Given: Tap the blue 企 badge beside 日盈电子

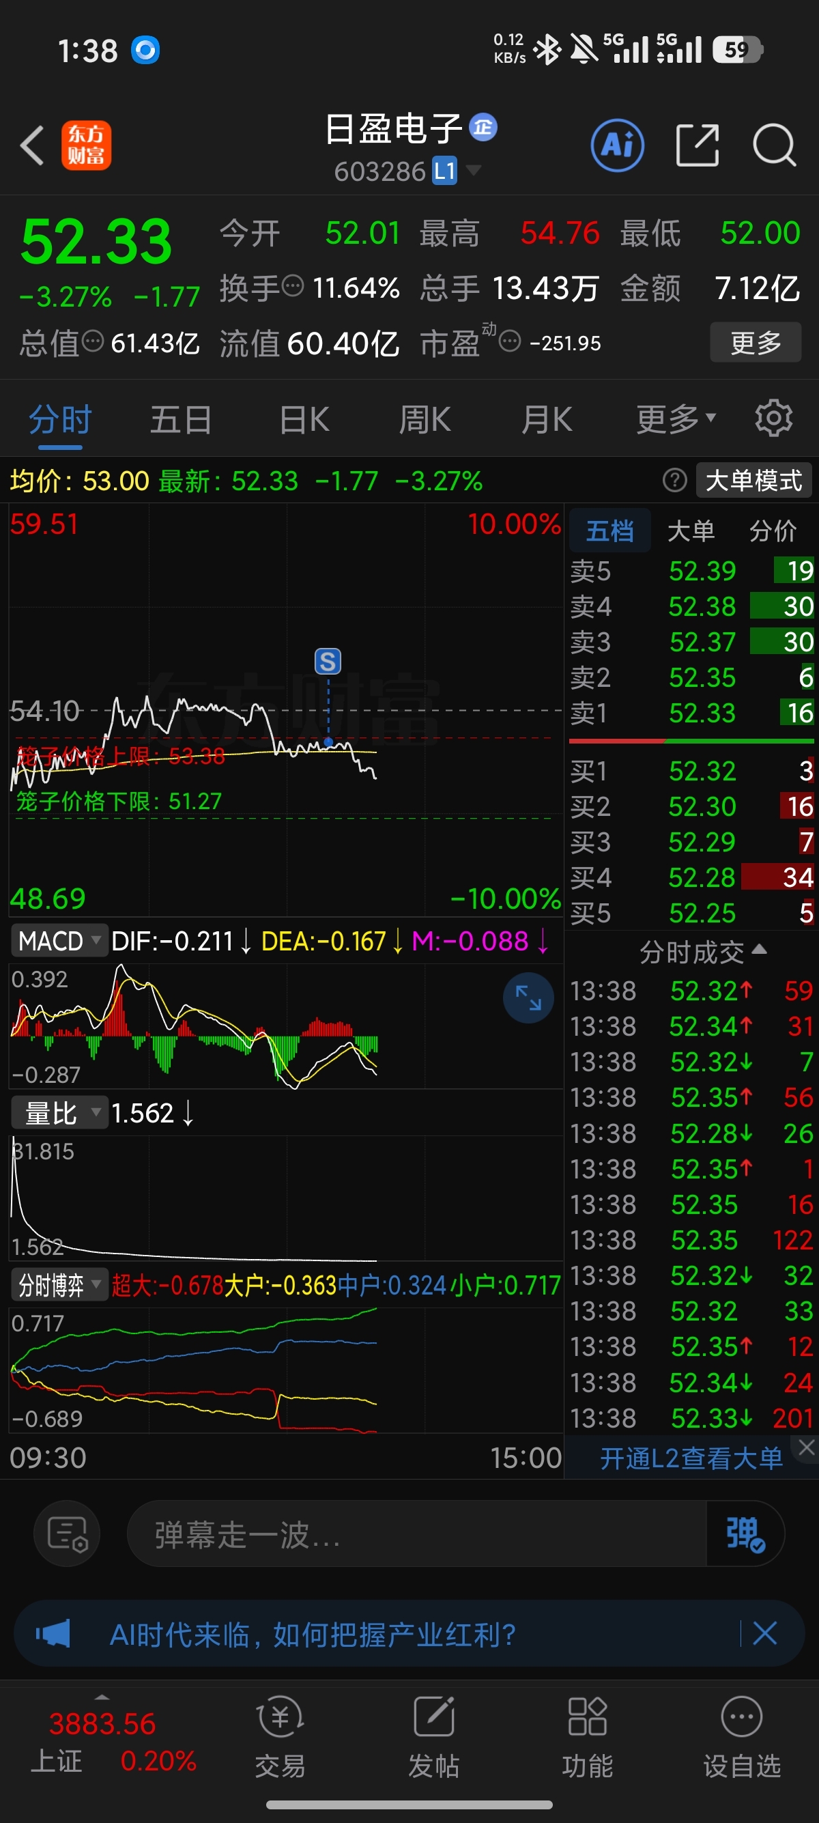Looking at the screenshot, I should (x=484, y=128).
